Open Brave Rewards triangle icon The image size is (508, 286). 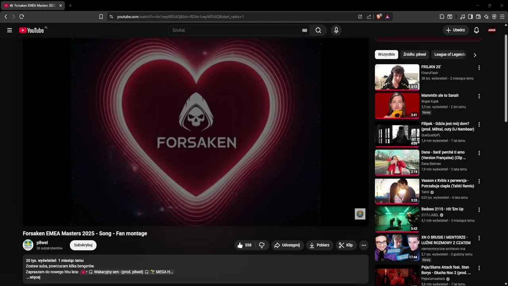[x=387, y=17]
